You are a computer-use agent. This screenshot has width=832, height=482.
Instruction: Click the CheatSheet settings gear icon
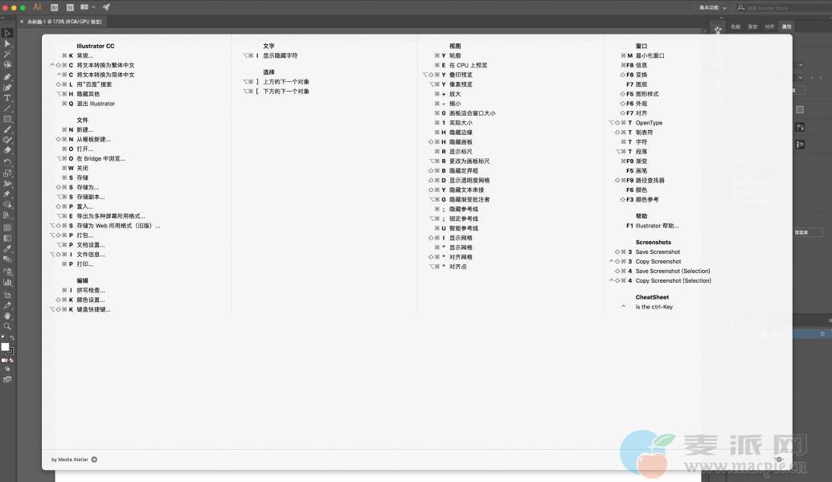[778, 460]
